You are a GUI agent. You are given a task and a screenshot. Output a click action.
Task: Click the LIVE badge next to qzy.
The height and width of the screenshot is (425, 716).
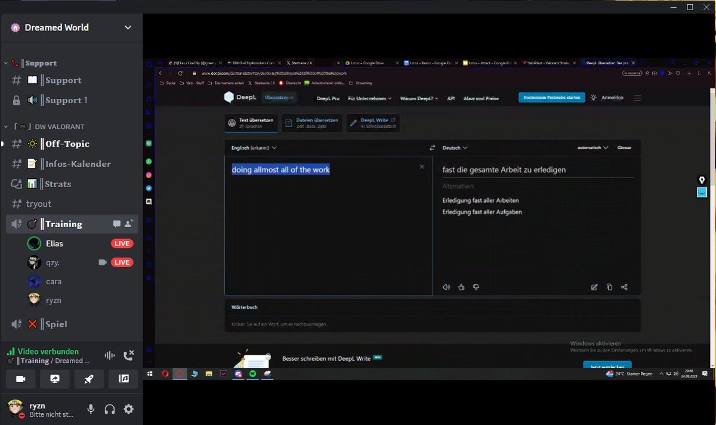tap(122, 262)
